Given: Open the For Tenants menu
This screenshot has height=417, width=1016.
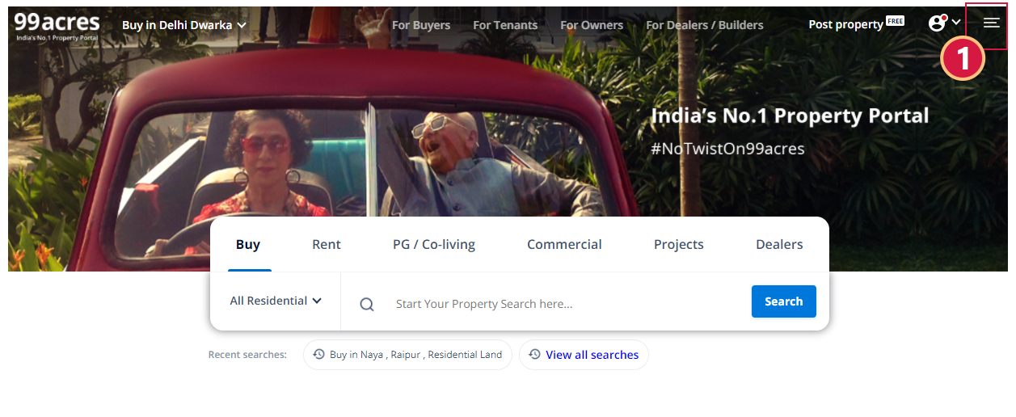Looking at the screenshot, I should pos(505,25).
